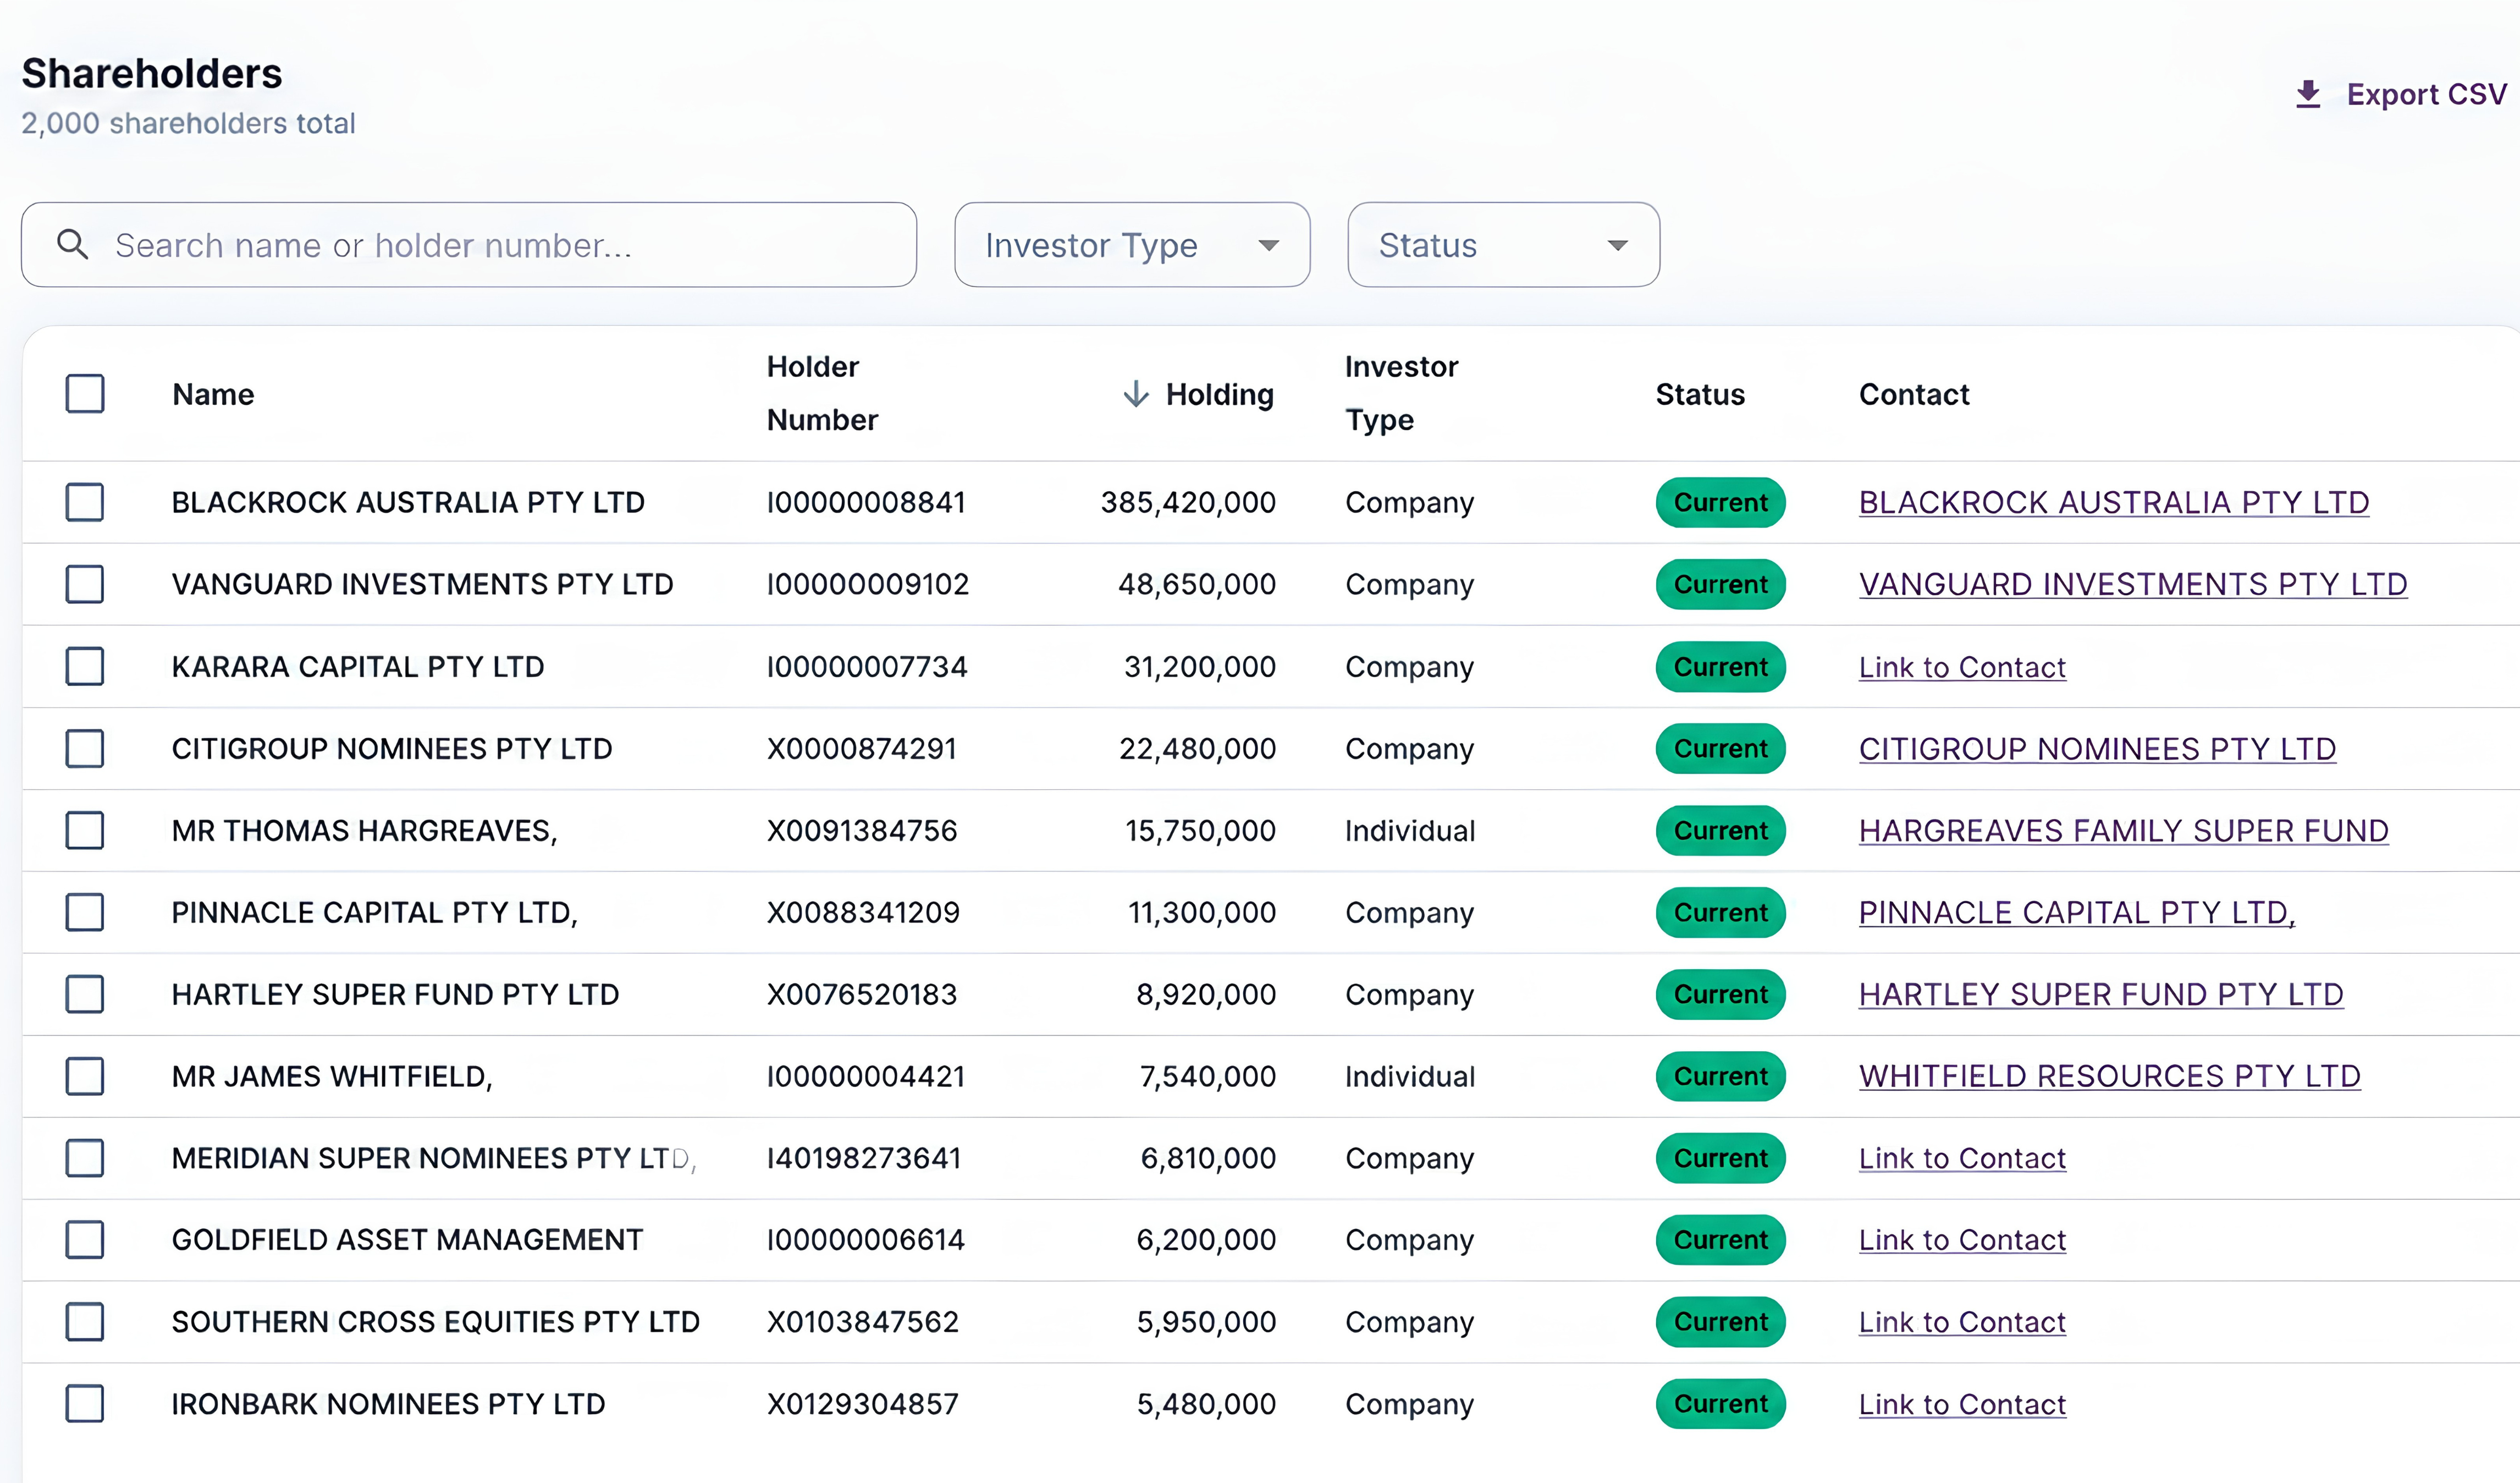Image resolution: width=2520 pixels, height=1483 pixels.
Task: Click the holding value 8,920,000
Action: click(x=1206, y=995)
